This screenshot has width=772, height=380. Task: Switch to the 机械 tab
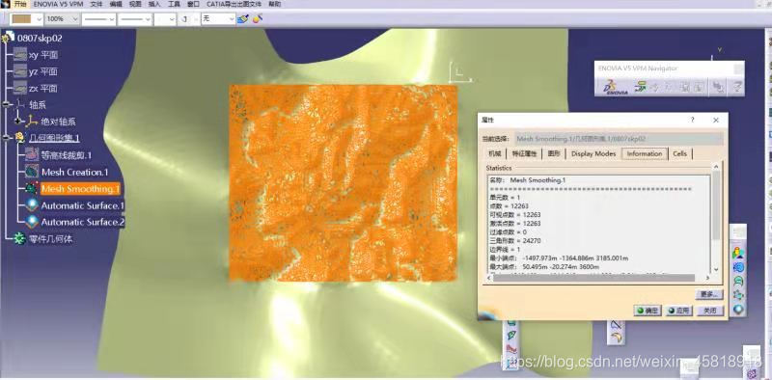click(x=495, y=153)
